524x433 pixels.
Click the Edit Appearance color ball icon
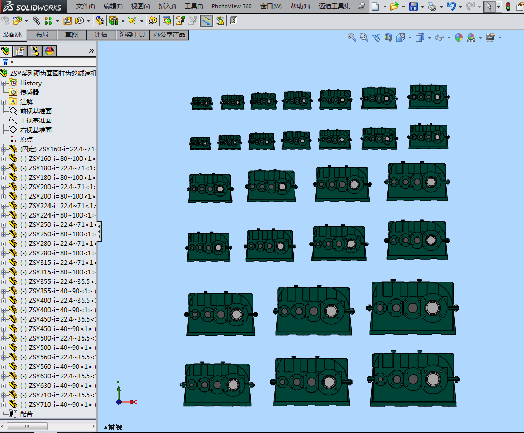pos(459,37)
